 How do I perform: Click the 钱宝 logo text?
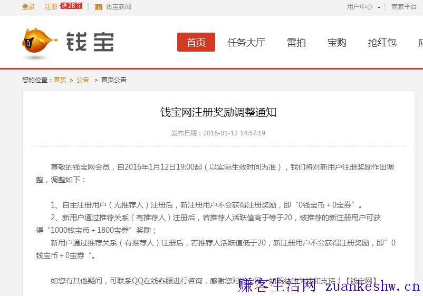point(90,42)
